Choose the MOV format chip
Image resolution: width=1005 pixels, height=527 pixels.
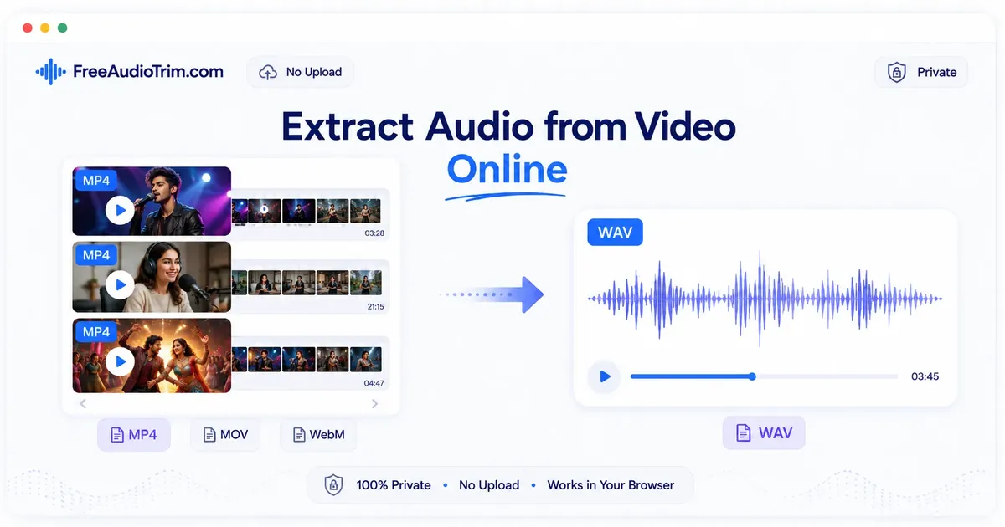coord(225,435)
